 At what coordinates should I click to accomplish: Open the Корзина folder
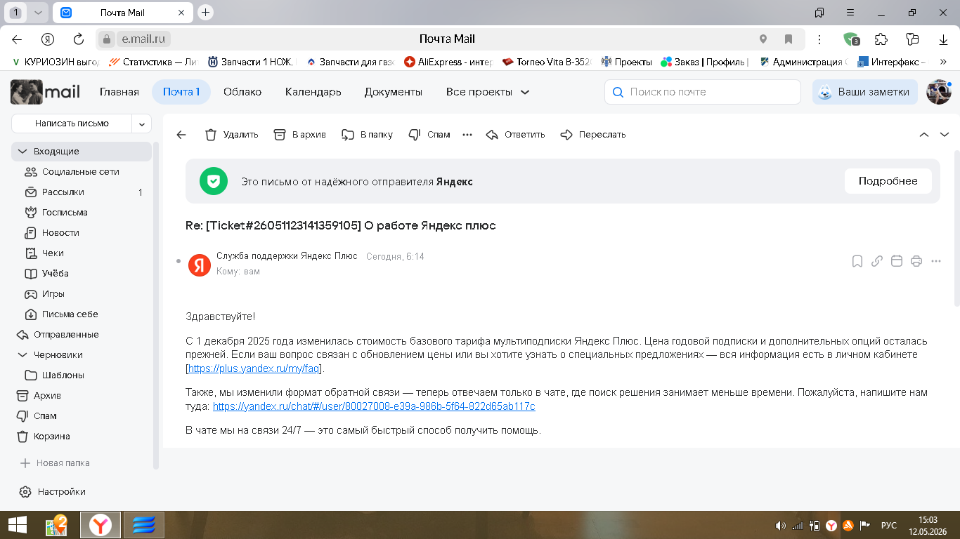click(82, 437)
